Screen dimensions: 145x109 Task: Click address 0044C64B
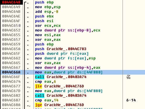(11, 12)
